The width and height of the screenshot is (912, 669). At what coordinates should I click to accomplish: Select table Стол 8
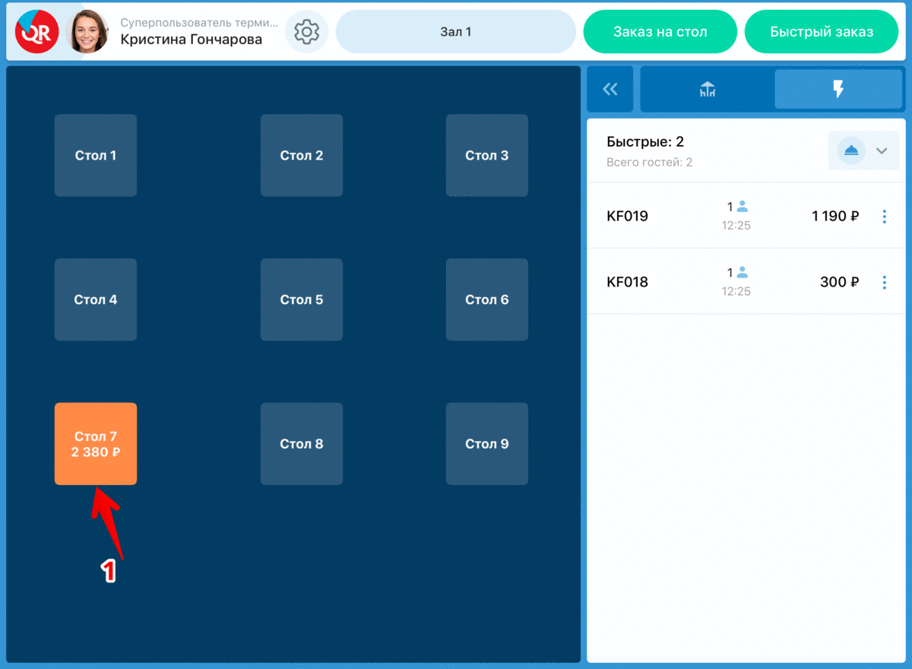pos(302,444)
